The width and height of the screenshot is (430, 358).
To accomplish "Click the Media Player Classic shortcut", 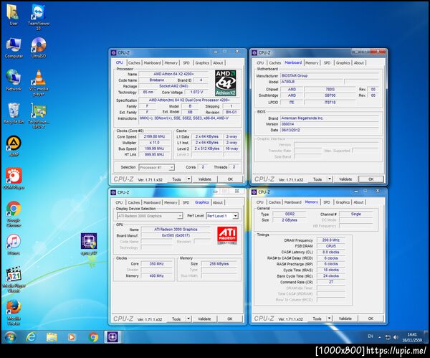I will pos(13,275).
